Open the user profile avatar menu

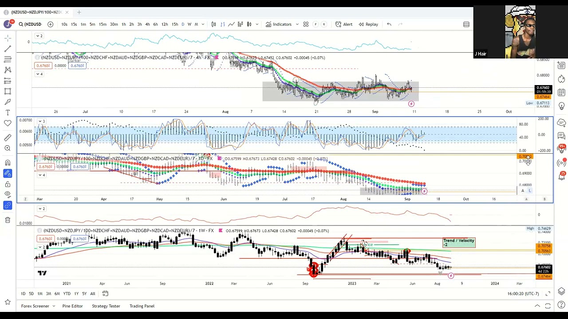pos(8,24)
